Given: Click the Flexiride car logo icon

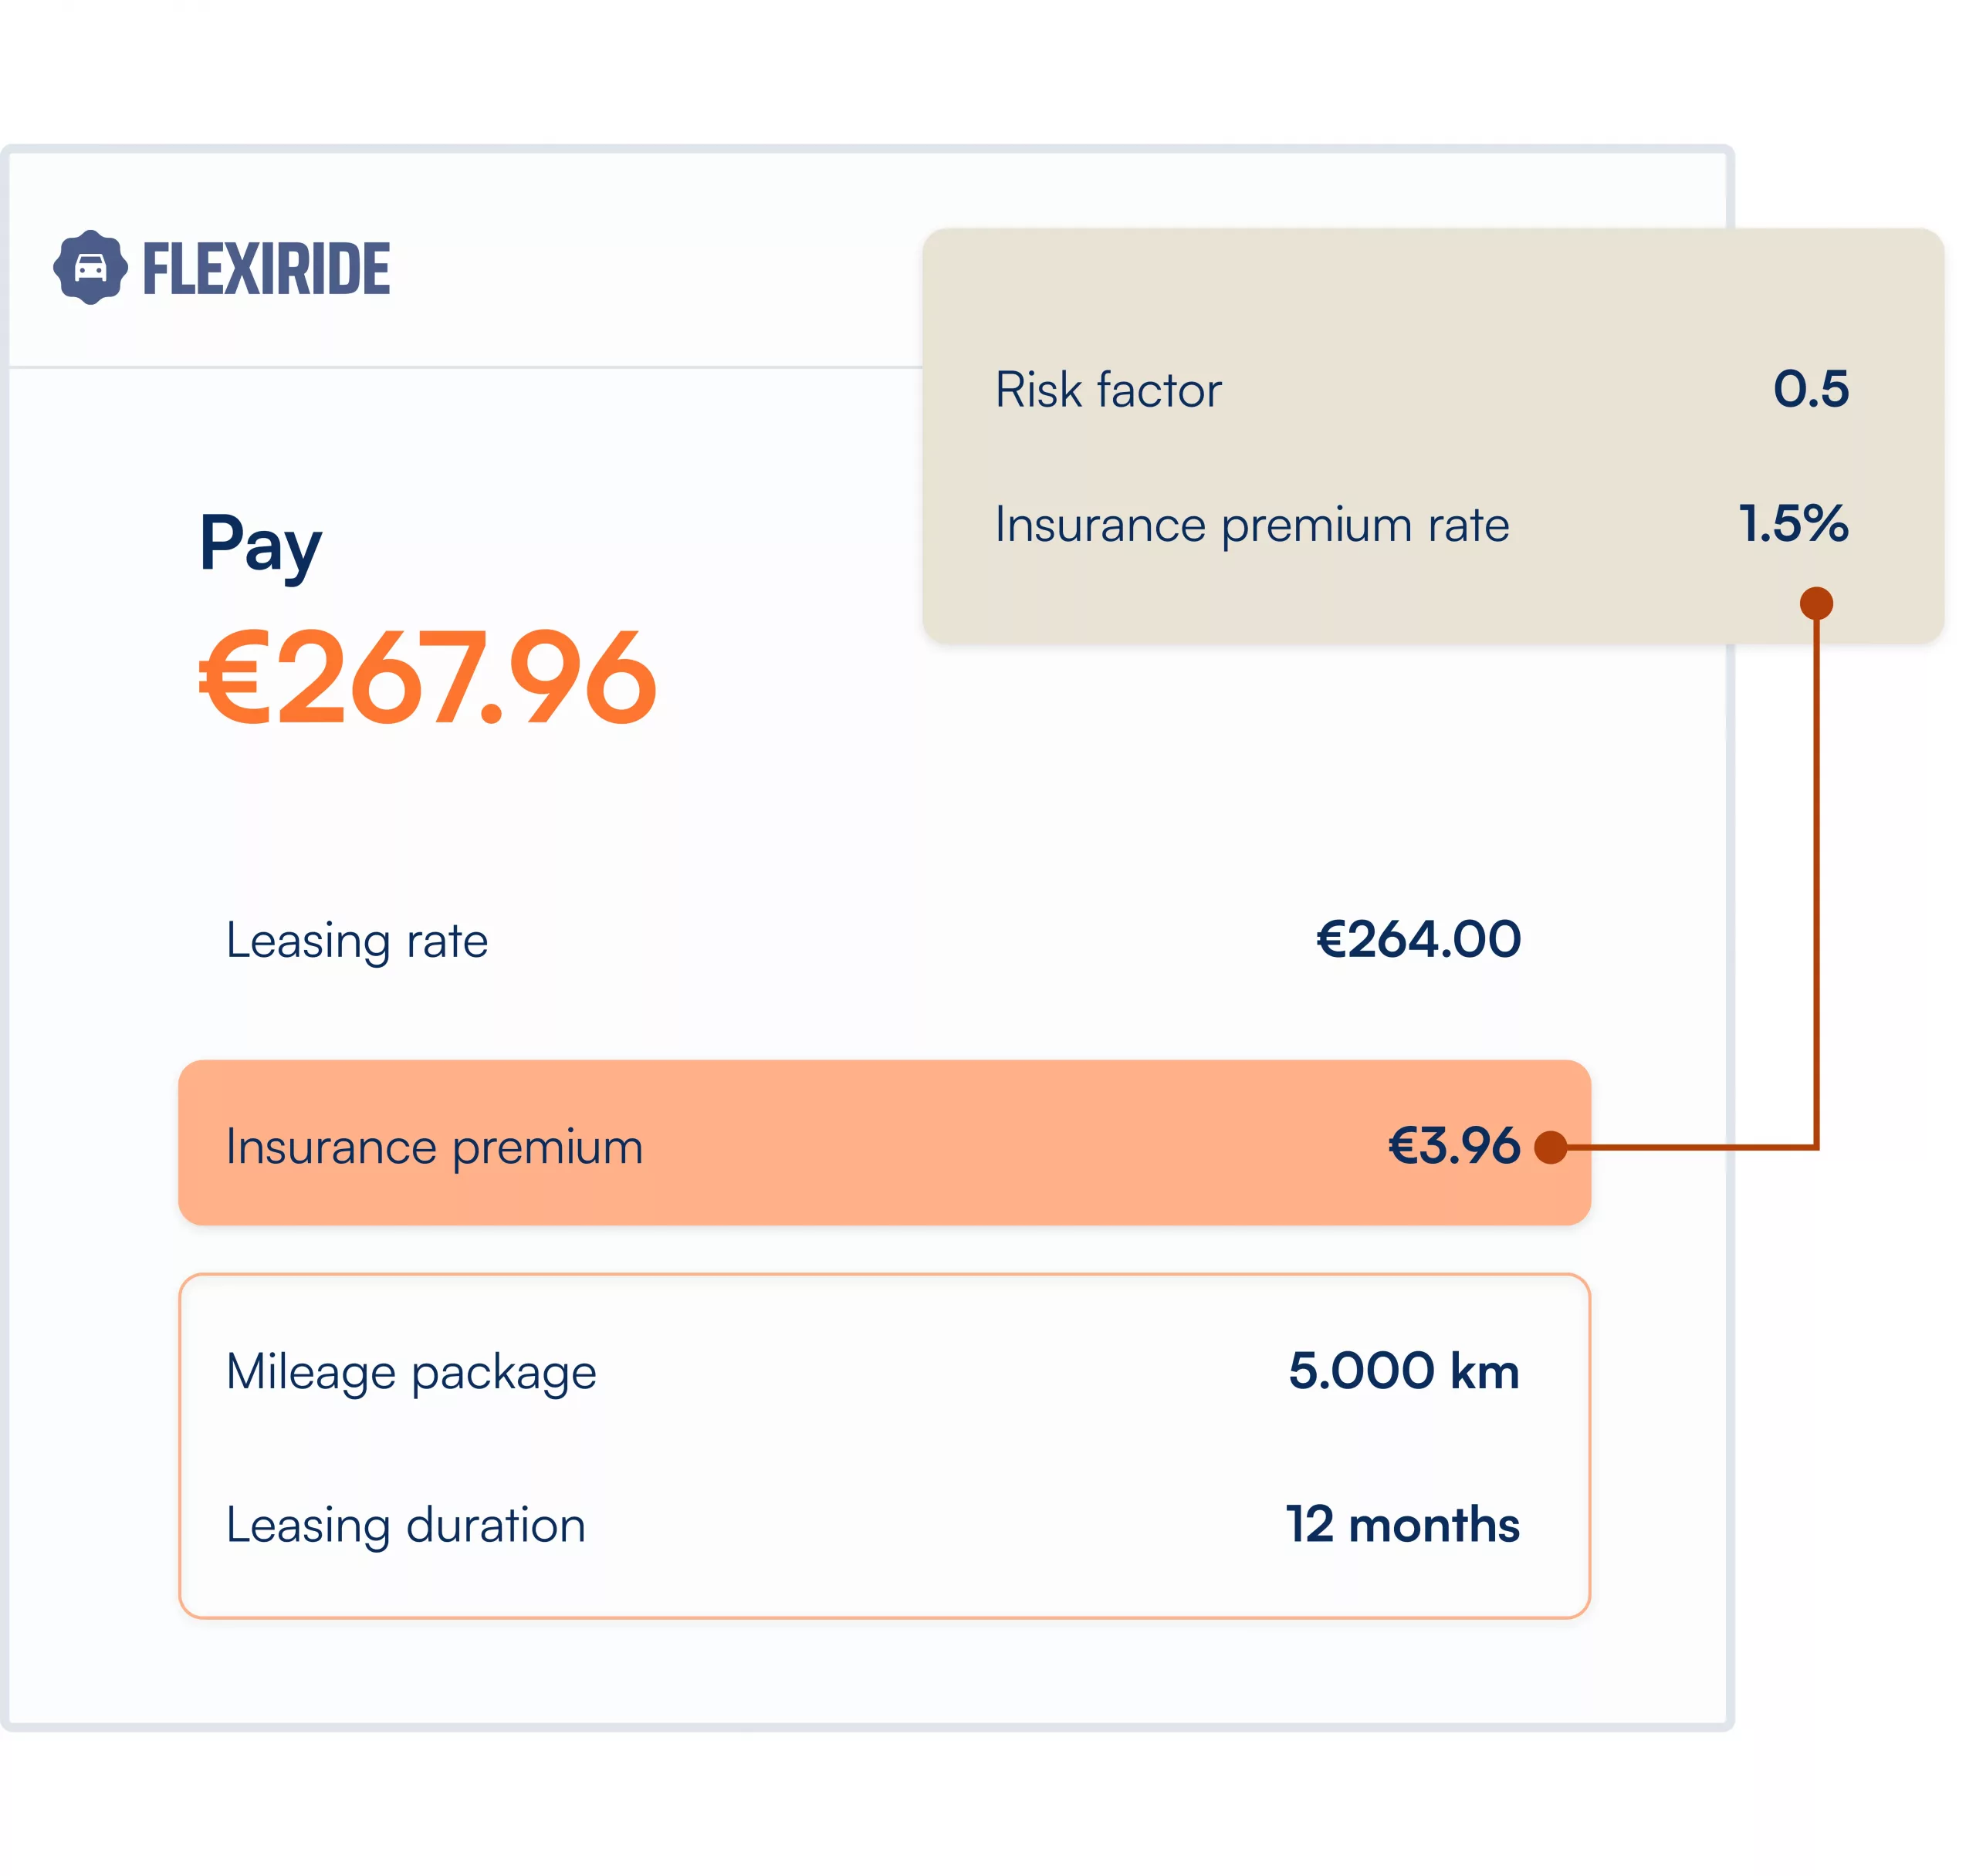Looking at the screenshot, I should tap(90, 267).
